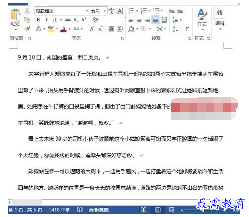Open Clipboard pane launcher
The image size is (249, 217).
[x=30, y=39]
